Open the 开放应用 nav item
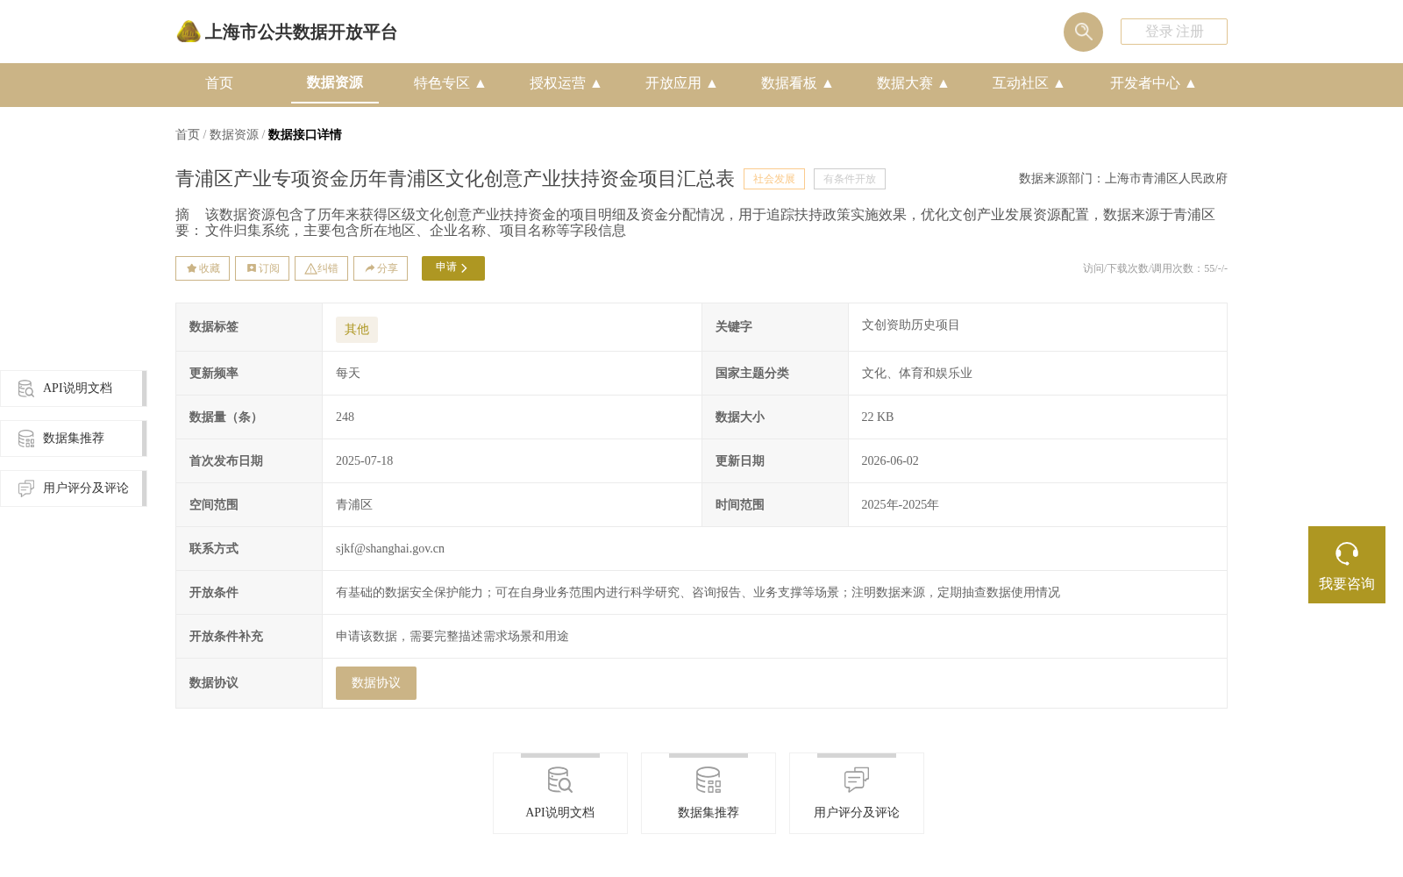This screenshot has width=1403, height=877. click(x=673, y=83)
